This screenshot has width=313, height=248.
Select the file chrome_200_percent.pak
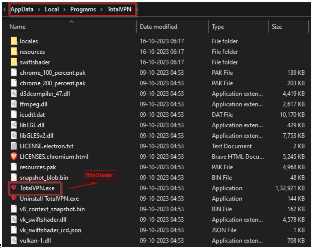point(53,83)
